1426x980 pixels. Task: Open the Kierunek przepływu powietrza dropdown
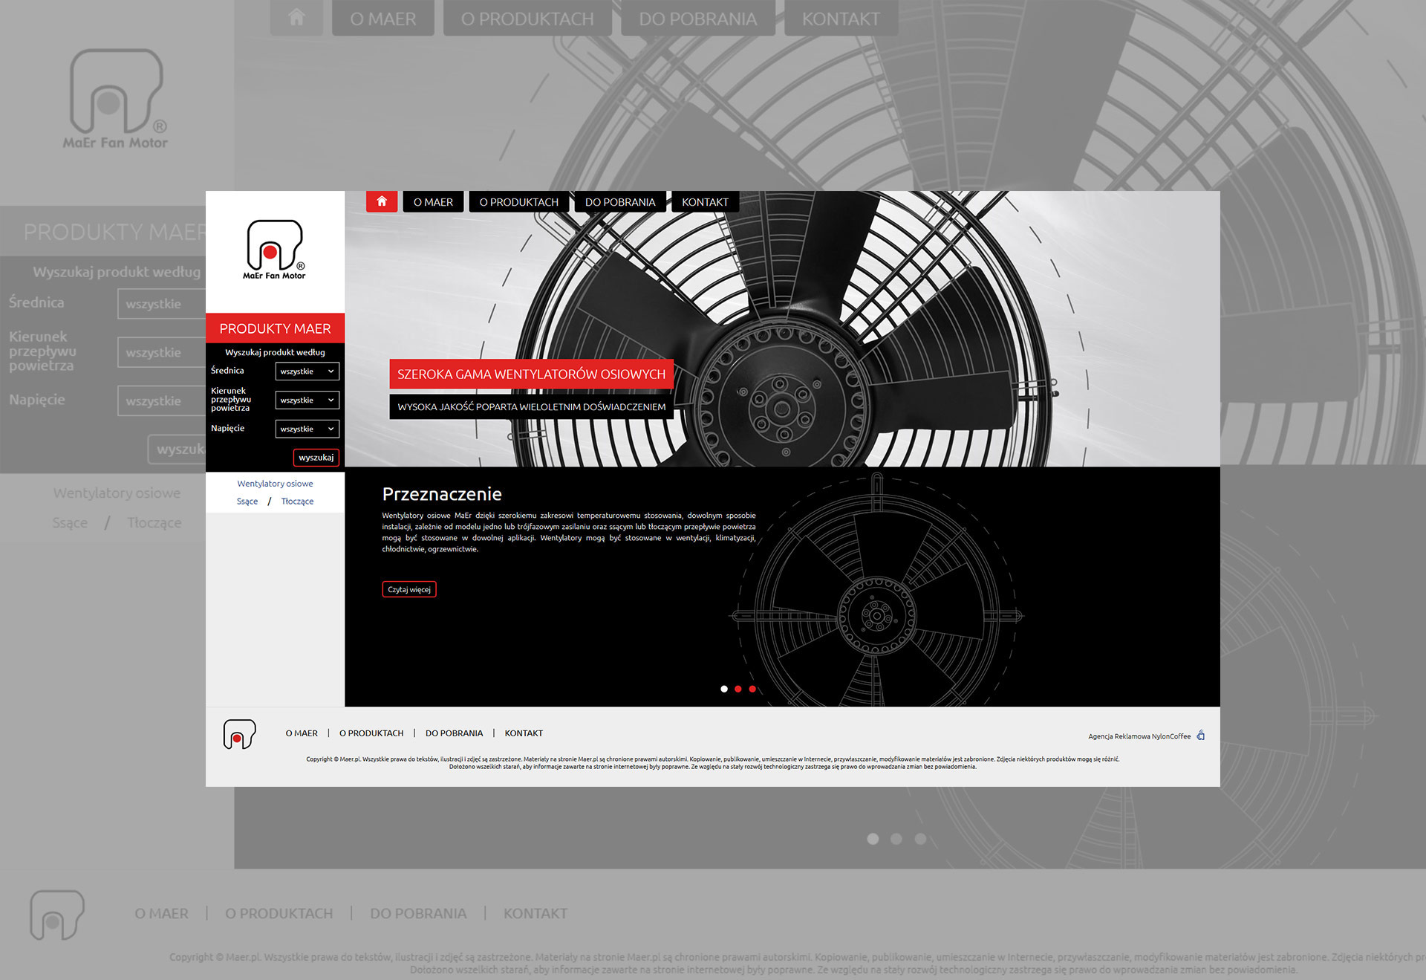(x=307, y=400)
